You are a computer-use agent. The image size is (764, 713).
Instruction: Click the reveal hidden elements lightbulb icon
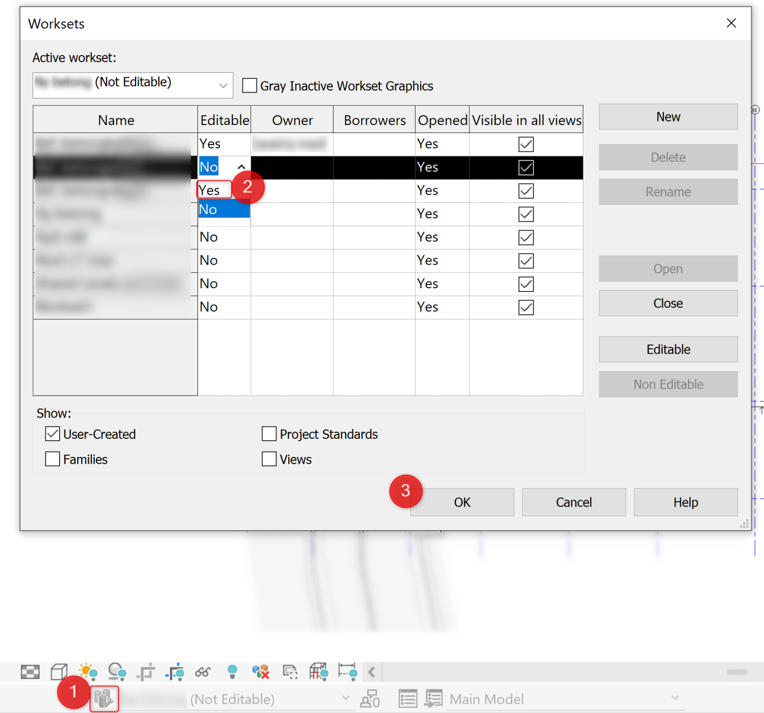(233, 672)
